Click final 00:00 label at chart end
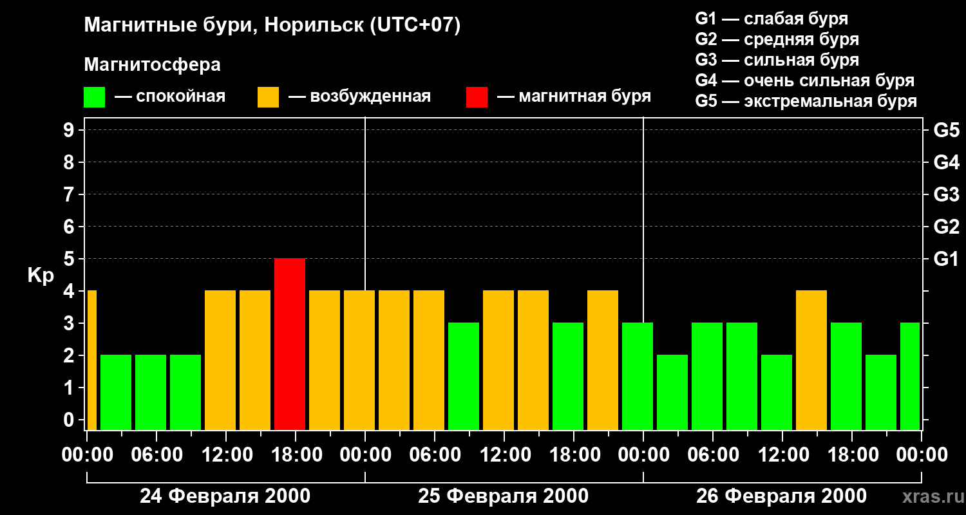Image resolution: width=966 pixels, height=515 pixels. coord(922,455)
